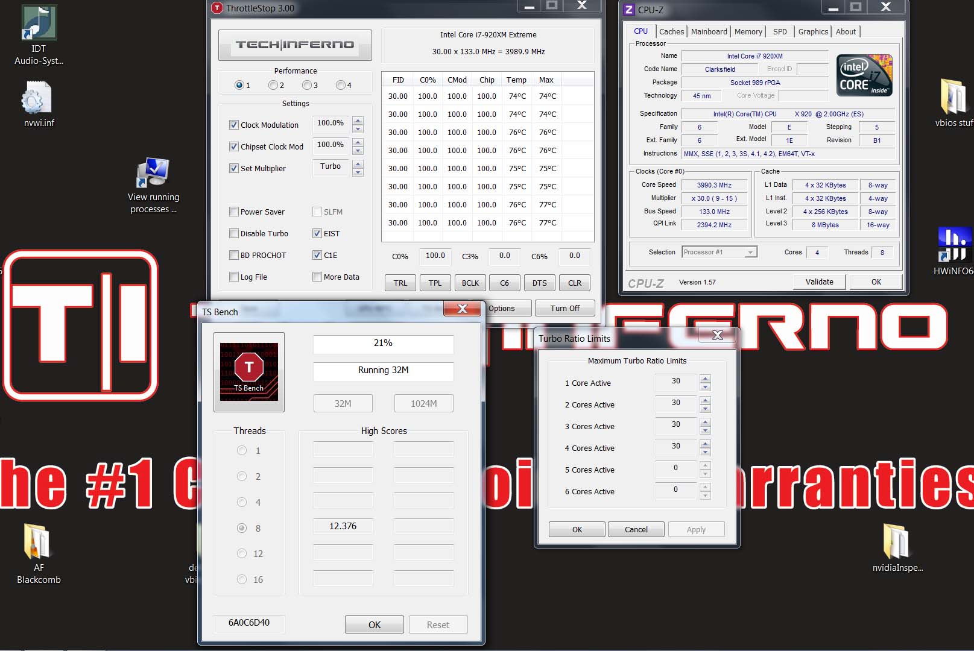Enable Disable Turbo checkbox
974x651 pixels.
234,233
